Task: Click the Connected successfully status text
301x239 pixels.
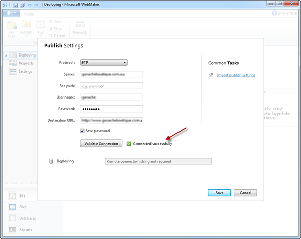Action: tap(153, 144)
